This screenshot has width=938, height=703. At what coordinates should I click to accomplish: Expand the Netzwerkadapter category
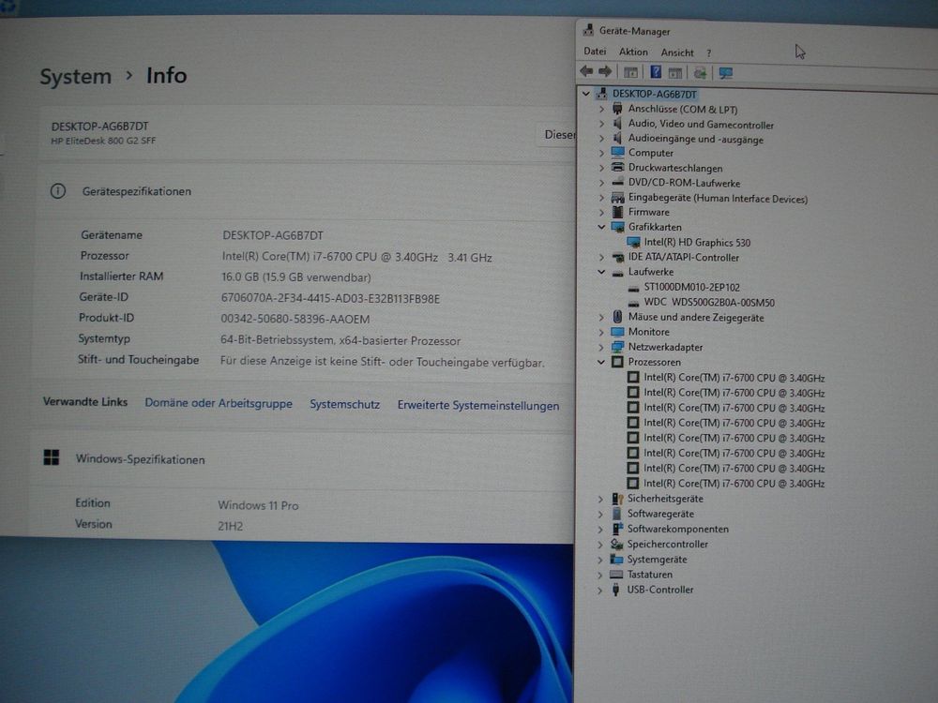click(601, 347)
